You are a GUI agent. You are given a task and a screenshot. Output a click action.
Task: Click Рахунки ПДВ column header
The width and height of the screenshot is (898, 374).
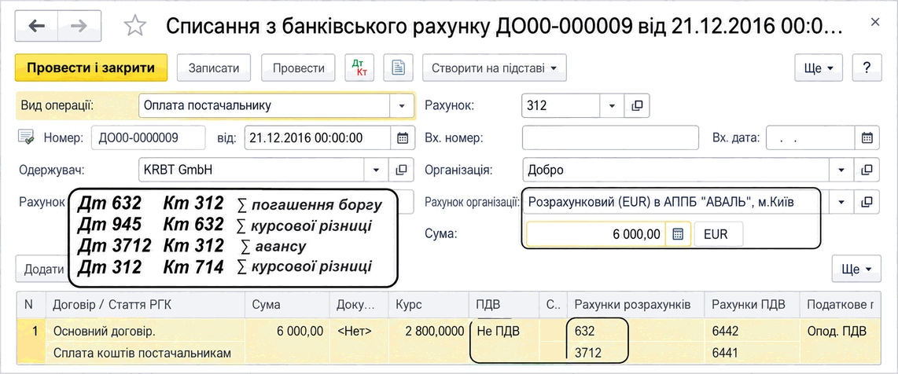coord(753,306)
